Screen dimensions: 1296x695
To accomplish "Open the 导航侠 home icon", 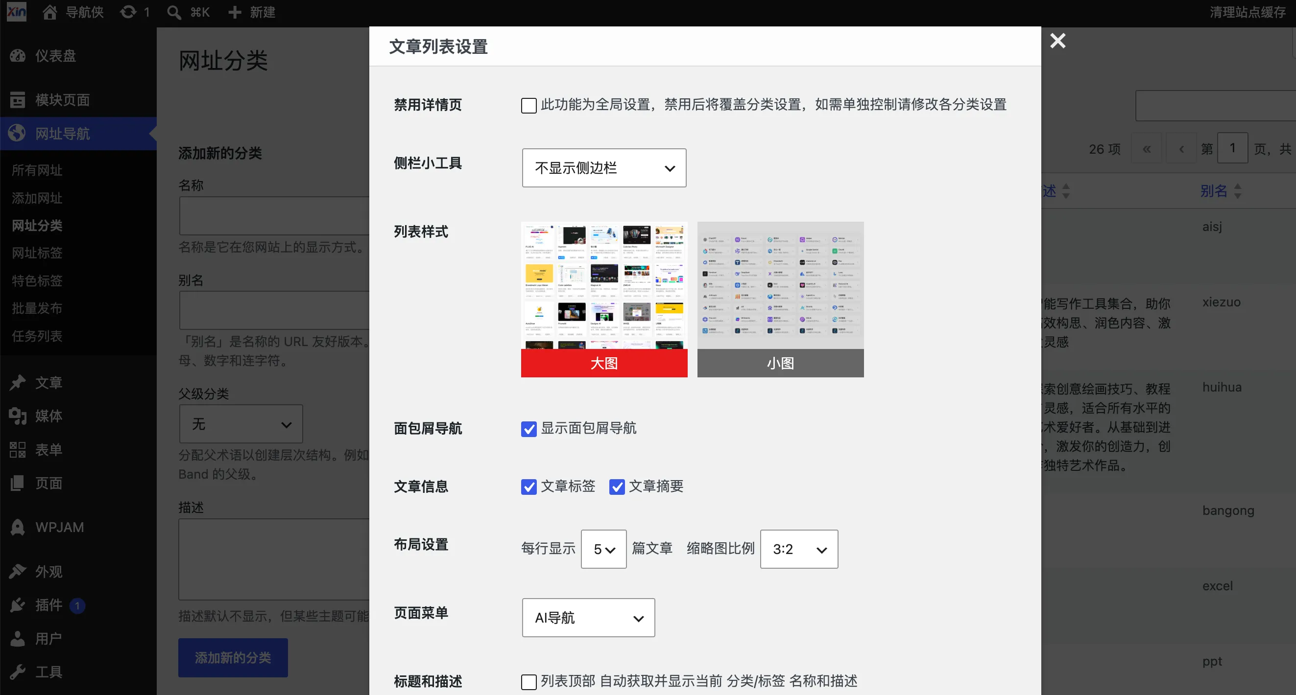I will pyautogui.click(x=49, y=12).
